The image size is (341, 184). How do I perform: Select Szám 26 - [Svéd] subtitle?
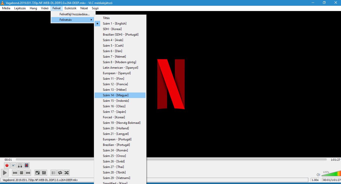[120, 161]
